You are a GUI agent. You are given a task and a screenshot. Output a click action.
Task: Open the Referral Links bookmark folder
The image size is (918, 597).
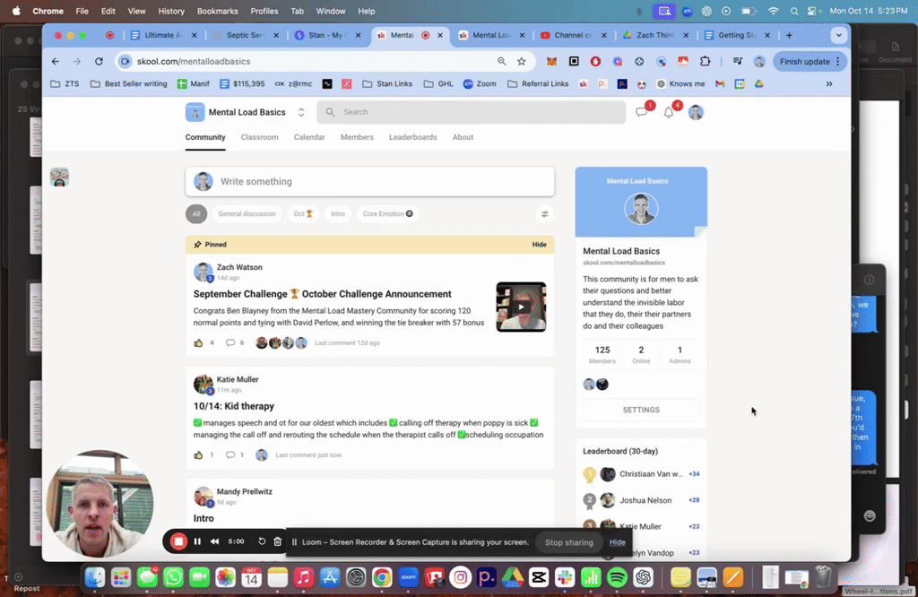coord(538,83)
